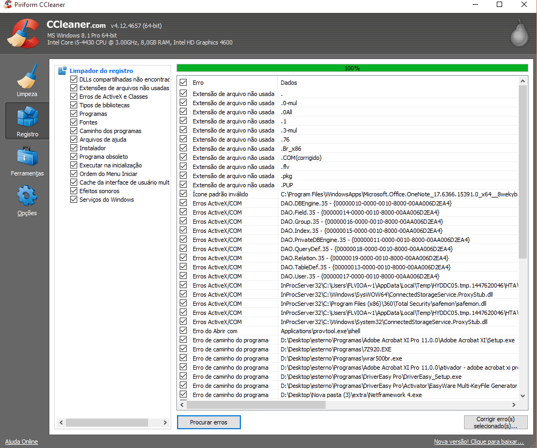Uncheck Extensões de arquivos não usadas option
The height and width of the screenshot is (448, 537).
[73, 88]
